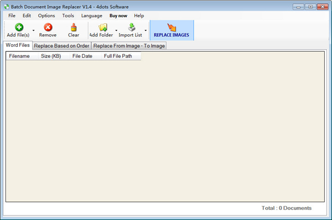Close the Batch Document Image Replacer window
The image size is (332, 220).
pos(323,7)
